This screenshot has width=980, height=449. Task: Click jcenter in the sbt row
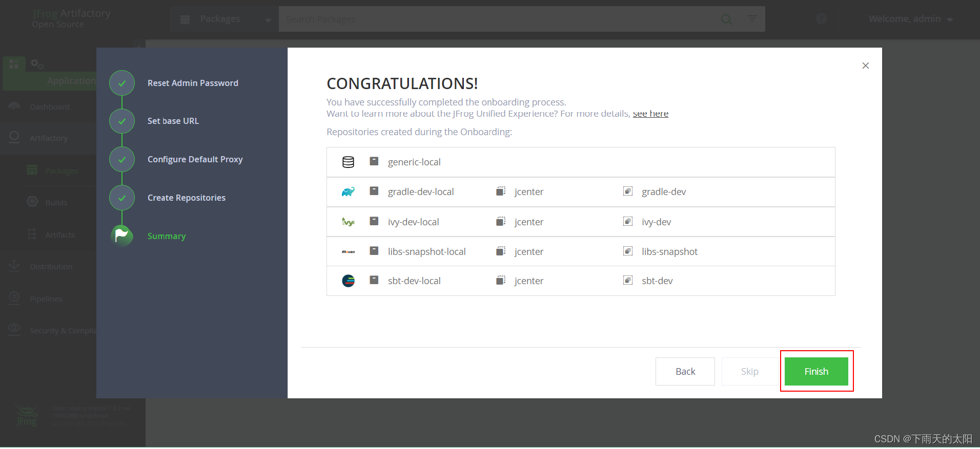529,281
